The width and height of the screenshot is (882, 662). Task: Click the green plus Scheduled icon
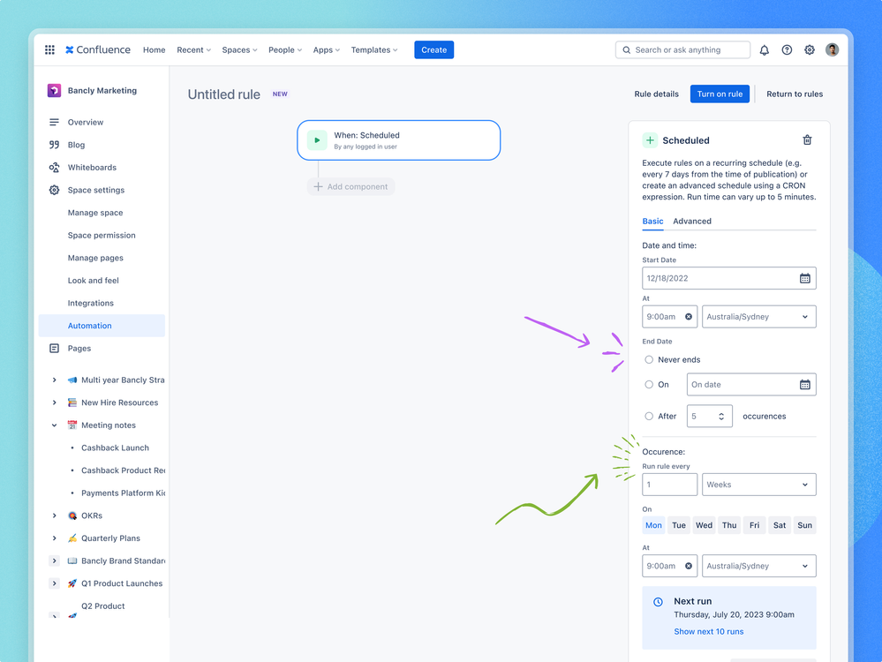click(650, 140)
